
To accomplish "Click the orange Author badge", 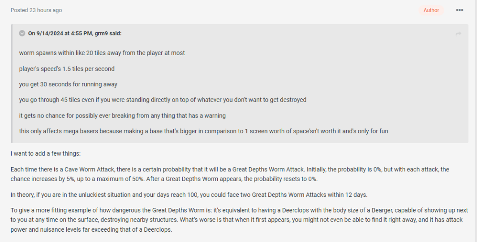I will coord(431,10).
